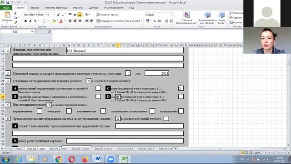Click the red font color swatch
Viewport: 291px width, 164px height.
pos(61,21)
